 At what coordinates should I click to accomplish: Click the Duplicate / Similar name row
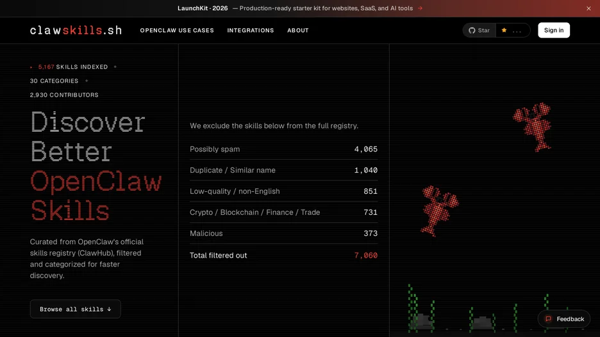point(283,170)
